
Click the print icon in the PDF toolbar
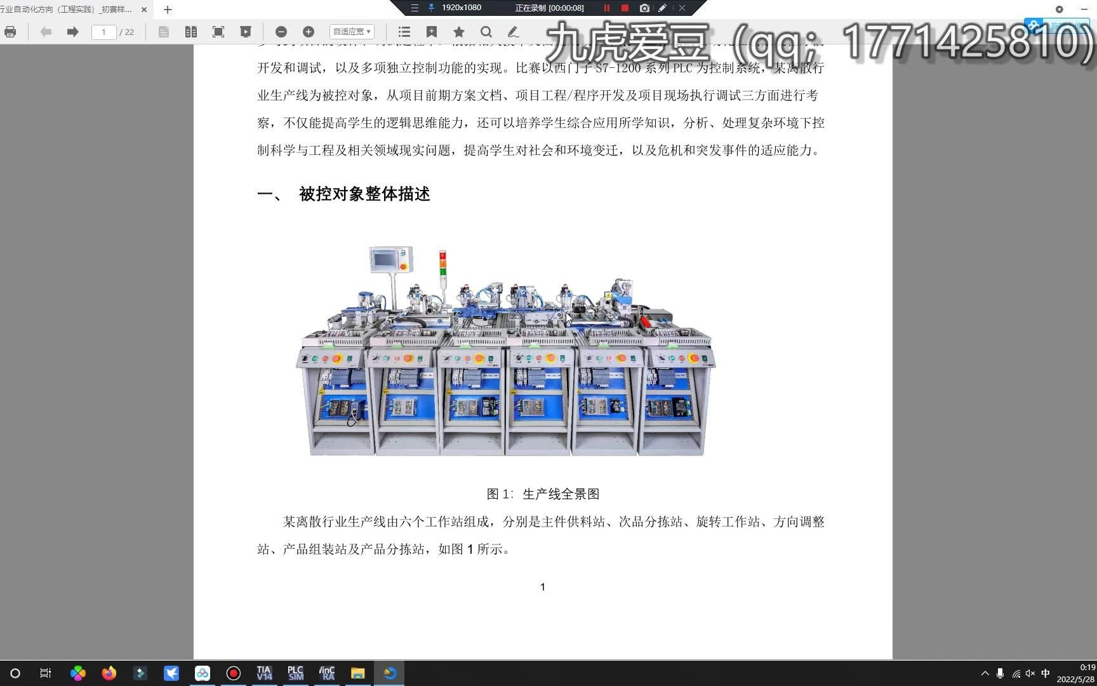(x=10, y=32)
